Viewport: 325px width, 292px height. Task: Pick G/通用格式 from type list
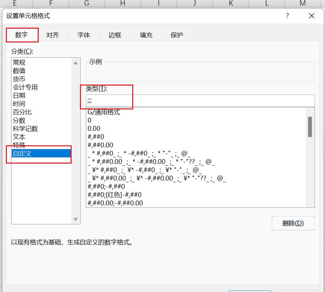pyautogui.click(x=196, y=112)
